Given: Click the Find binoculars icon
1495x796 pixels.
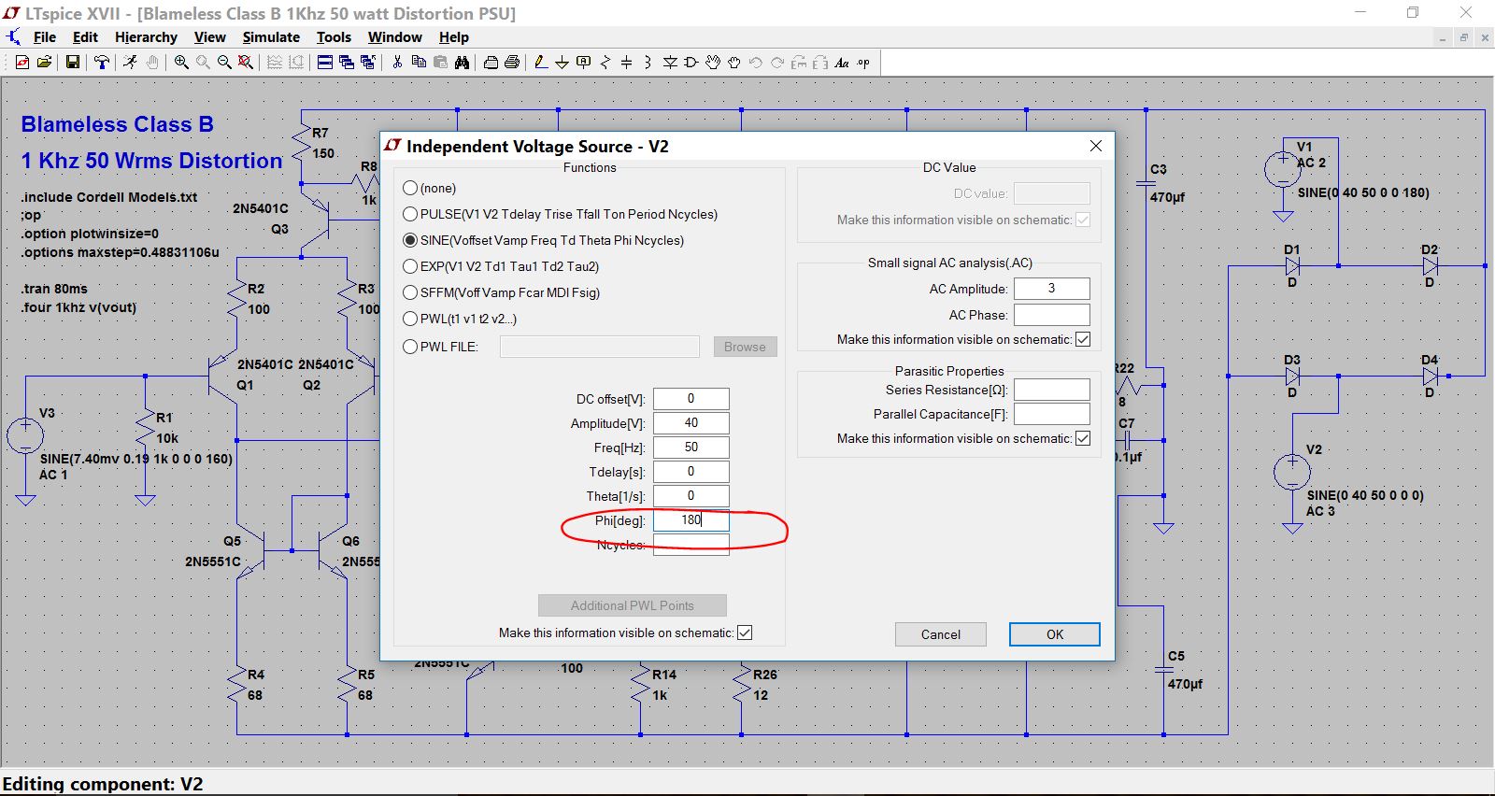Looking at the screenshot, I should coord(462,63).
